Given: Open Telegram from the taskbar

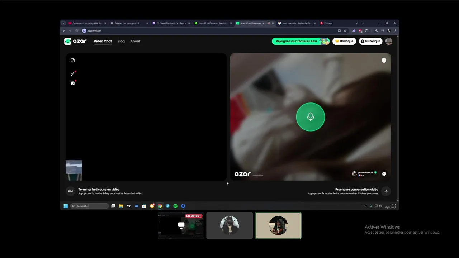Looking at the screenshot, I should pos(167,206).
